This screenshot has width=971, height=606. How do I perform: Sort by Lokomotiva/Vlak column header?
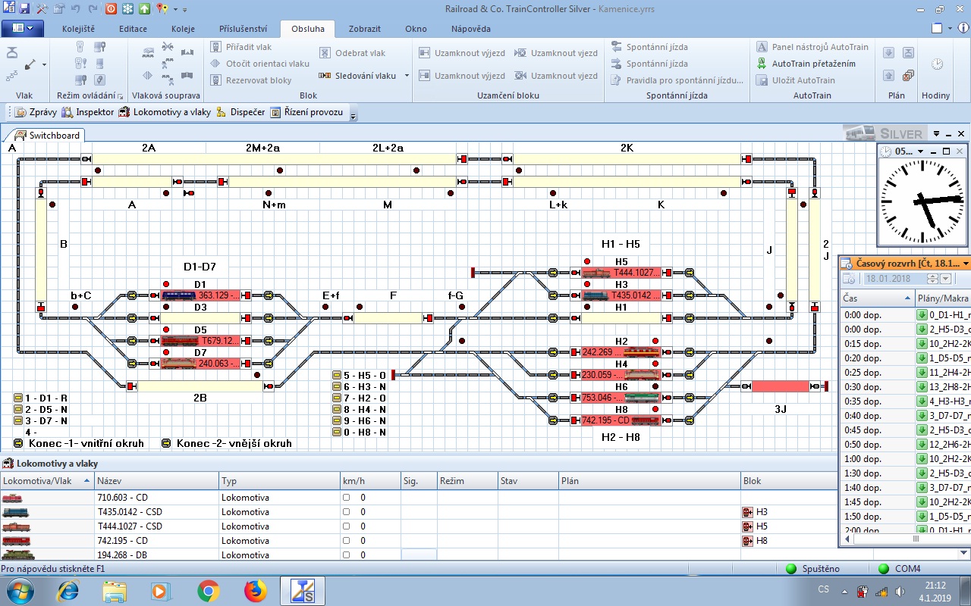coord(47,481)
